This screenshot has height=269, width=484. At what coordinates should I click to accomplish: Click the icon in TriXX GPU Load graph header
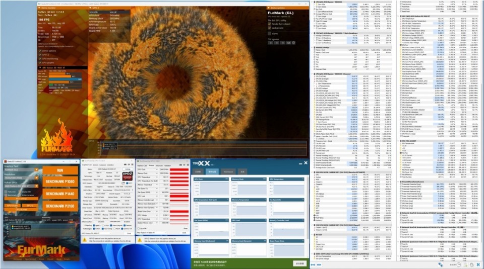[x=266, y=220]
